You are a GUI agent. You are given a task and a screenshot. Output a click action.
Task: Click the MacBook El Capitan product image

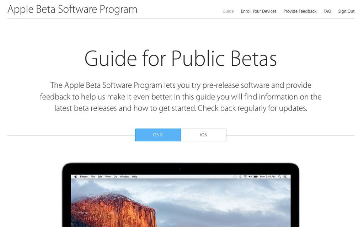click(x=181, y=195)
